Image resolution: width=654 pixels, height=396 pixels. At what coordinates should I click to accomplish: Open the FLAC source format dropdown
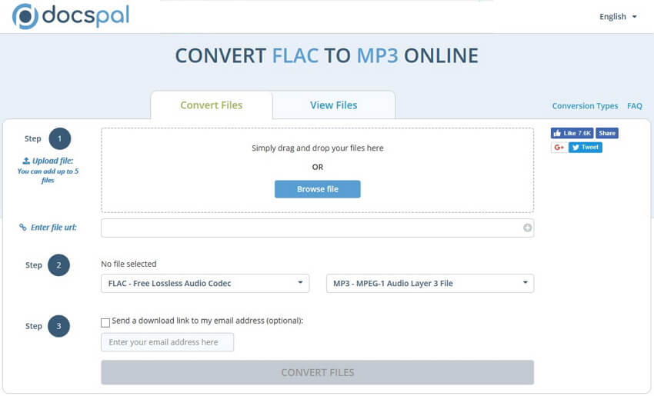pos(205,283)
